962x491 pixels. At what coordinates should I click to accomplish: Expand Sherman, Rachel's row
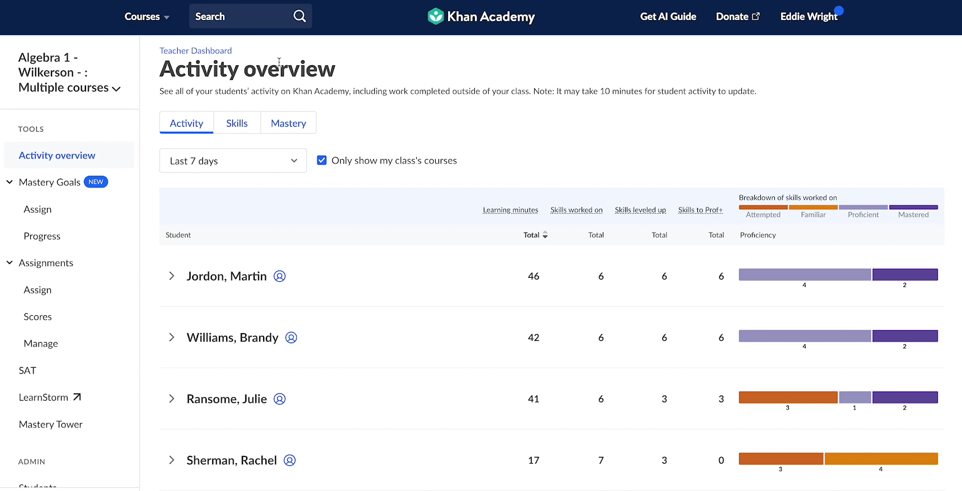172,460
